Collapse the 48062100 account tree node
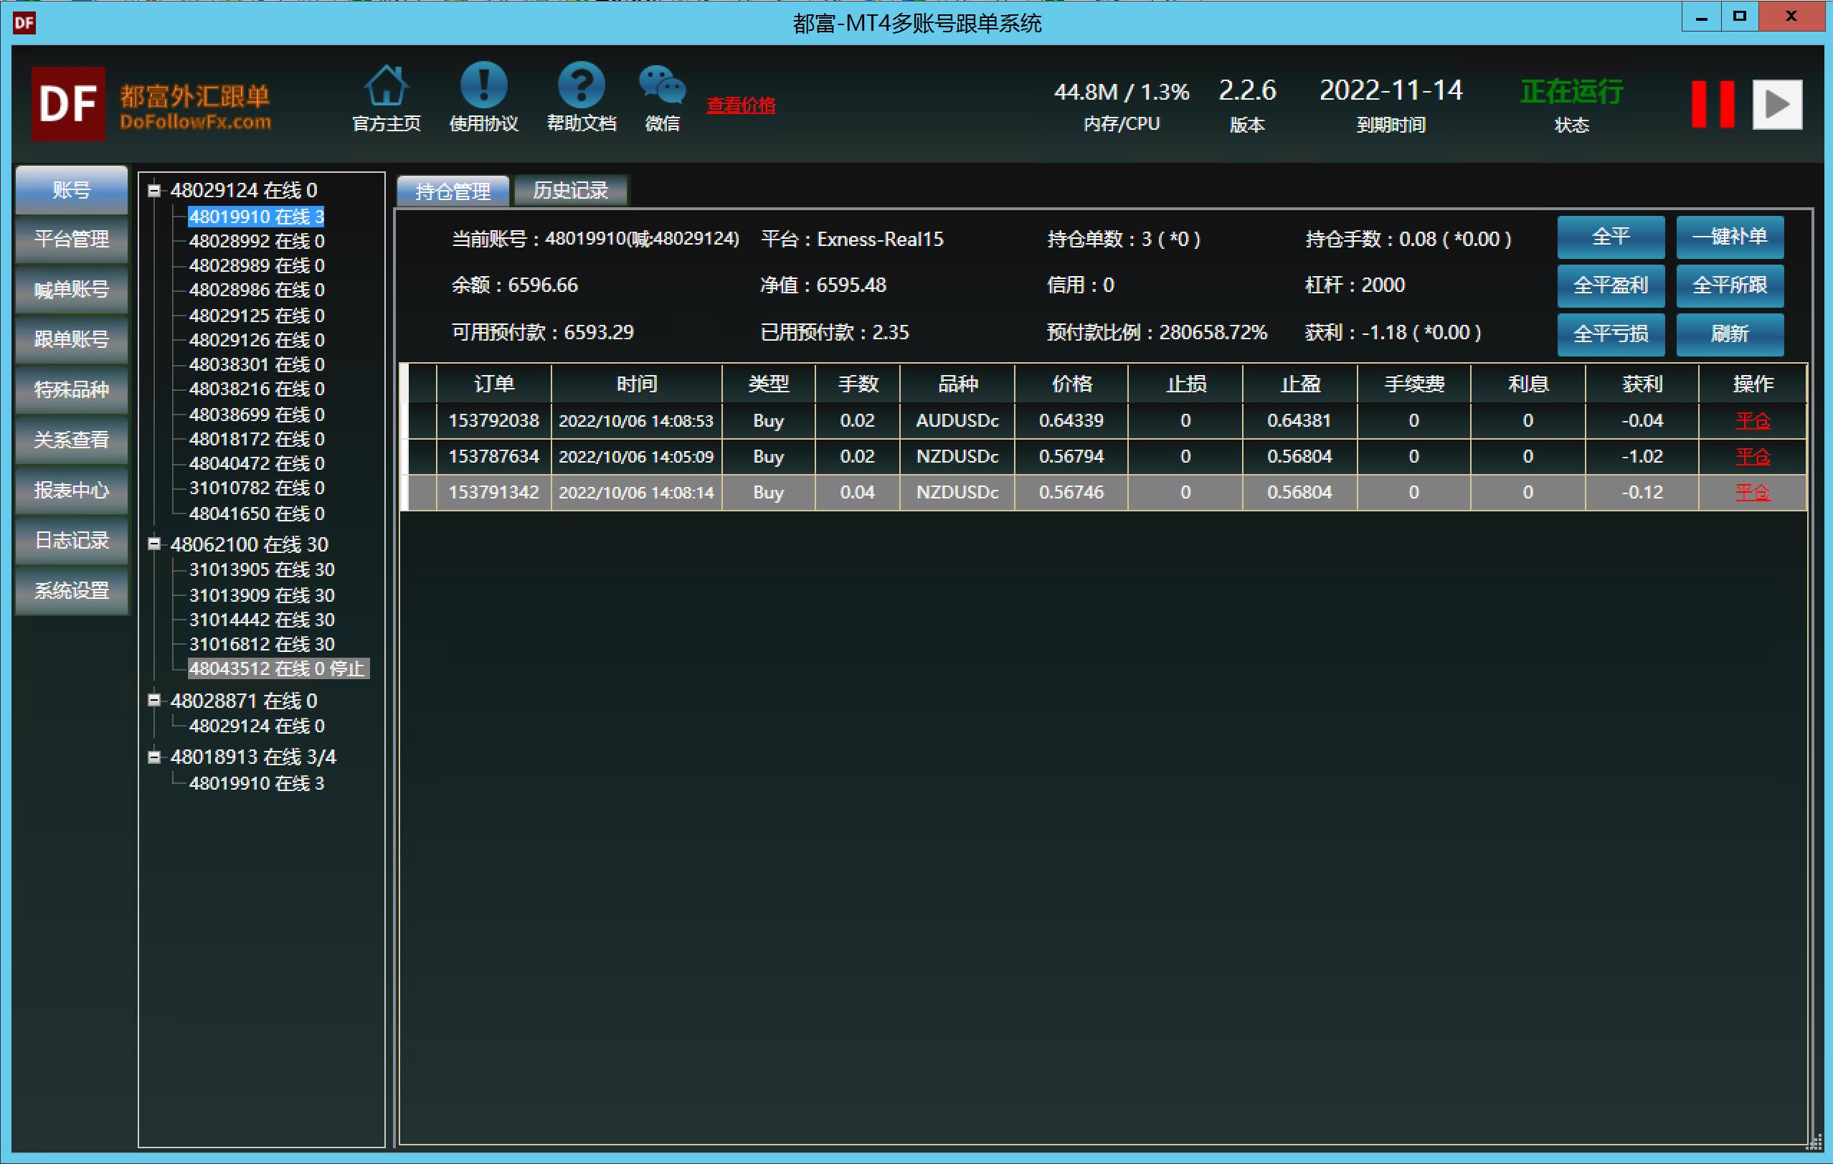This screenshot has width=1833, height=1164. 154,544
